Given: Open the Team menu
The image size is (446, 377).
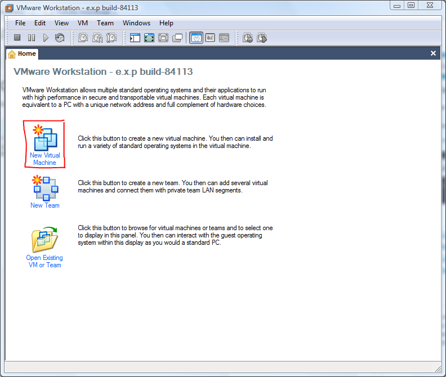Looking at the screenshot, I should (x=105, y=23).
